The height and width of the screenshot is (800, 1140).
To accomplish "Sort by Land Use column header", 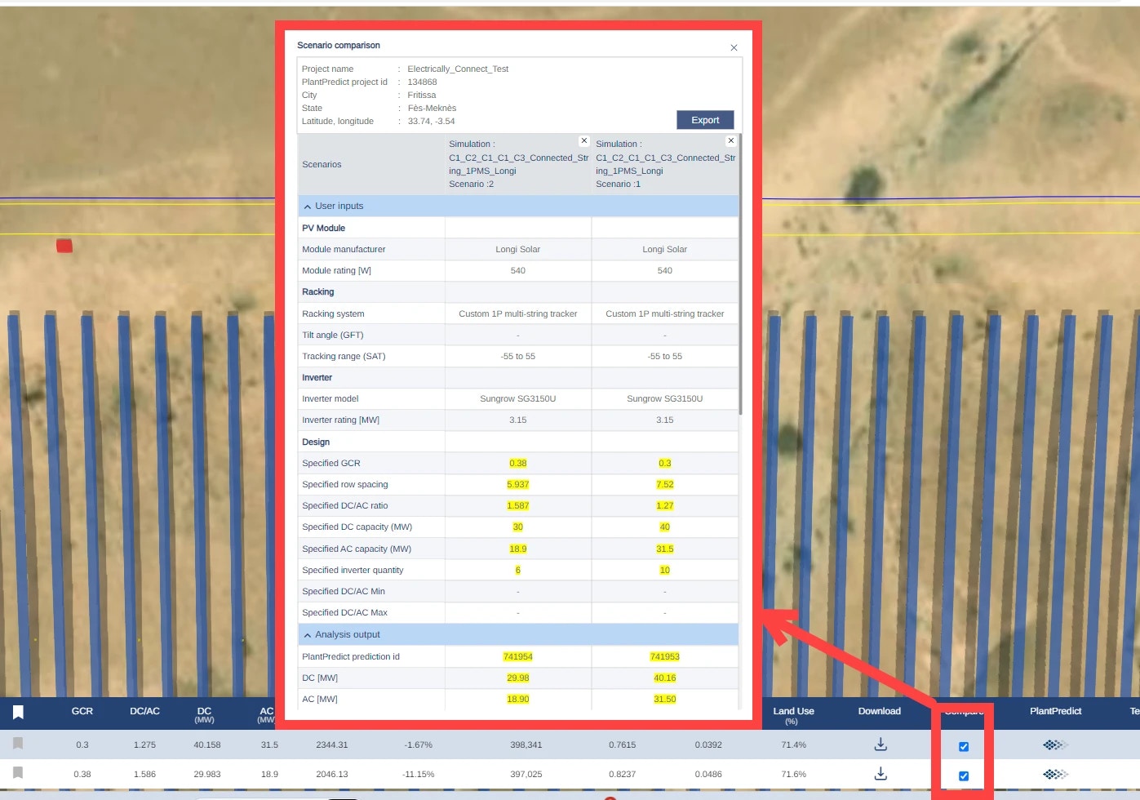I will pos(793,715).
